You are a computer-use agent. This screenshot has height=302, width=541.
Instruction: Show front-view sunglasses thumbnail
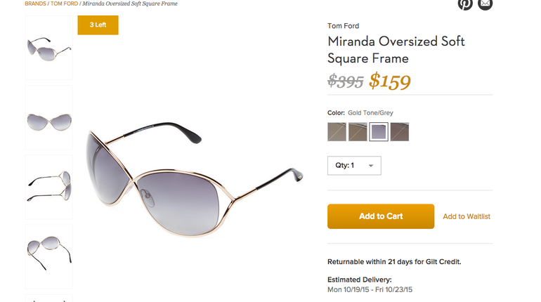pos(48,117)
